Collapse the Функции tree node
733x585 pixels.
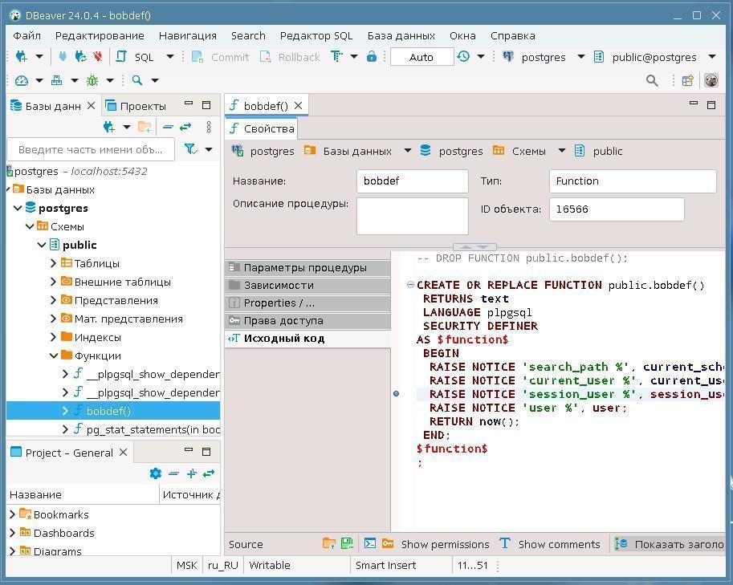click(54, 355)
